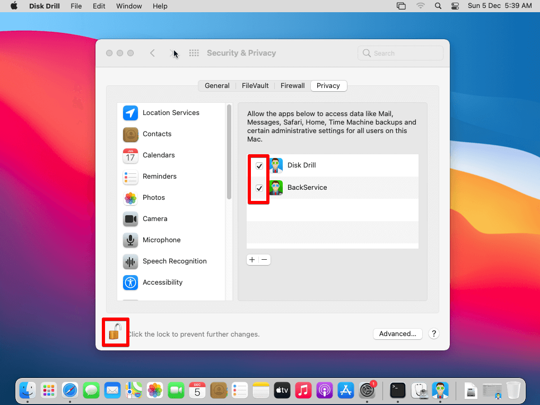This screenshot has height=405, width=540.
Task: Open Disk Drill from the Dock
Action: (x=440, y=391)
